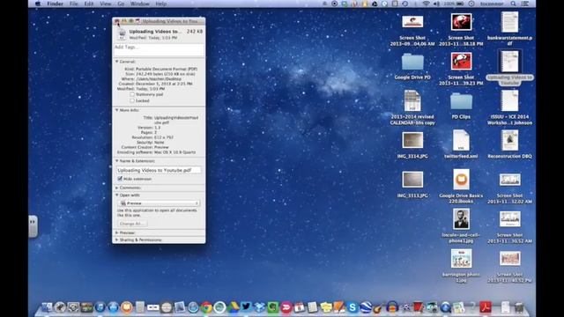Collapse the Open with section
Viewport: 564px width, 317px height.
pyautogui.click(x=116, y=195)
